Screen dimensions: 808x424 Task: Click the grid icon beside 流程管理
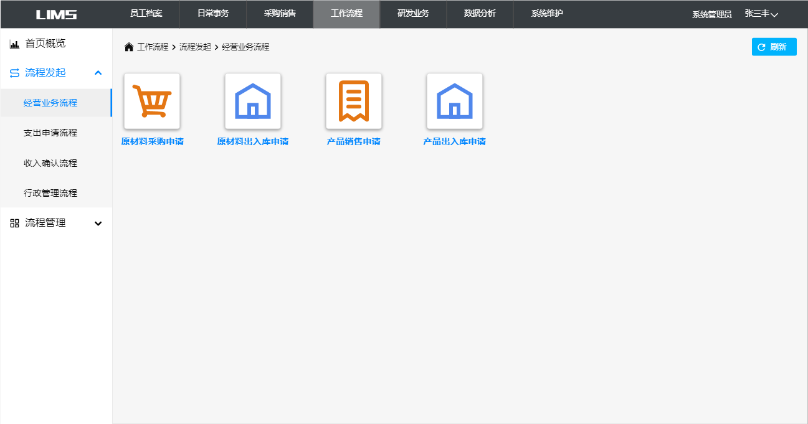click(15, 223)
